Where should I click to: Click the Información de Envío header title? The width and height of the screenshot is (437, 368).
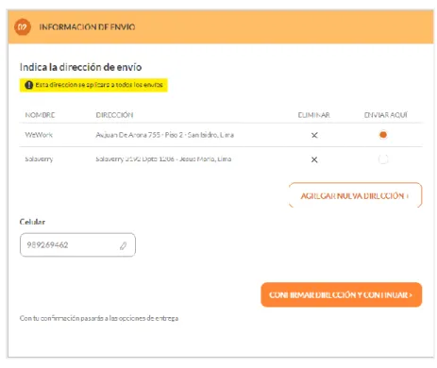[x=87, y=27]
